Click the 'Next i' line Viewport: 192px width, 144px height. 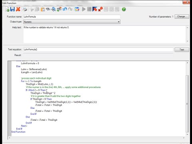coord(24,126)
